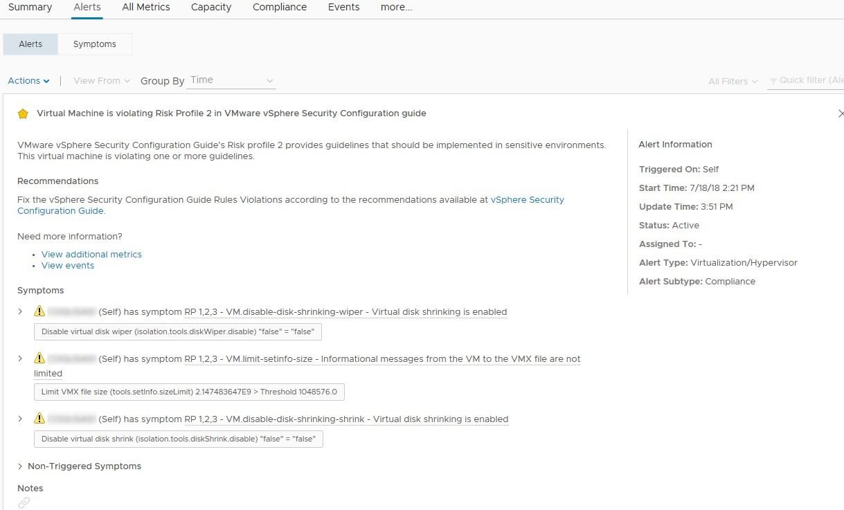Click the Status: Active text
Viewport: 844px width, 510px height.
pos(669,226)
